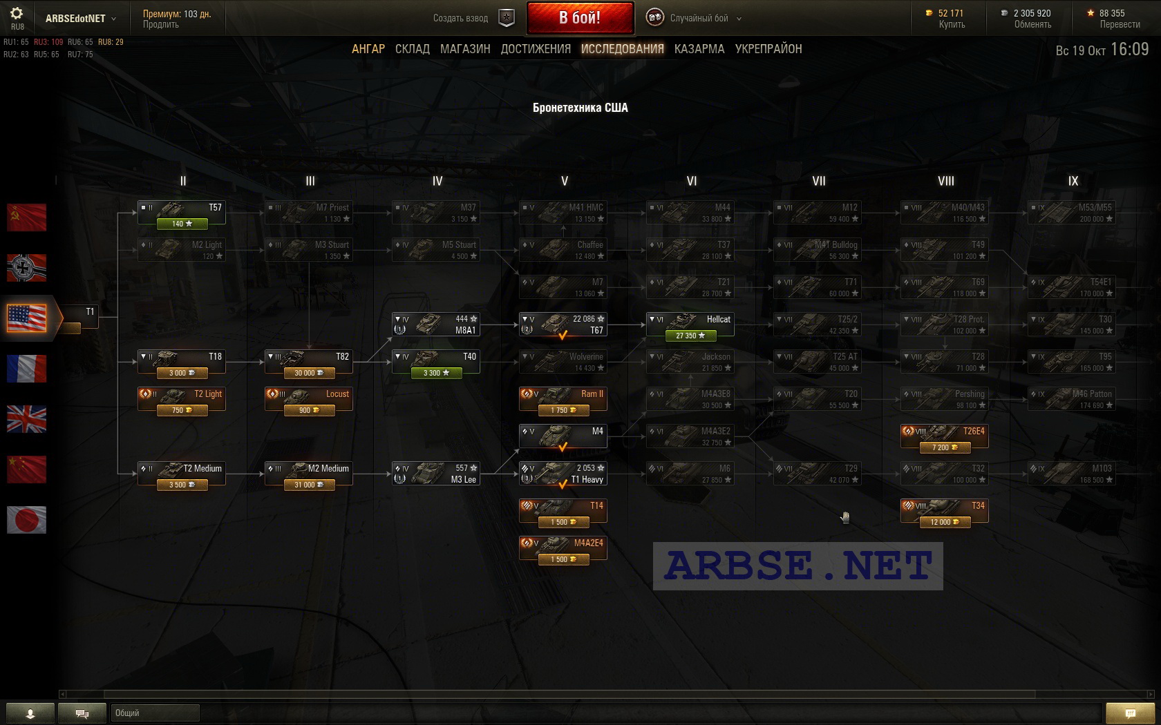The image size is (1161, 725).
Task: Click Продлить premium link
Action: click(x=160, y=25)
